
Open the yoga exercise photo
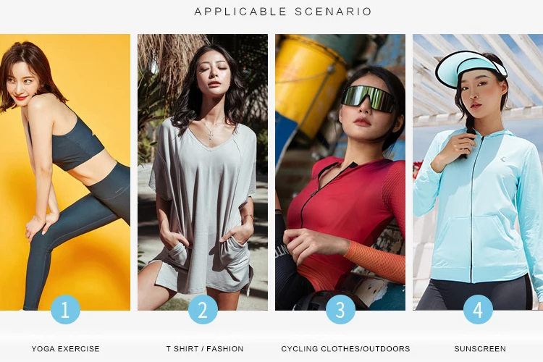coord(65,172)
